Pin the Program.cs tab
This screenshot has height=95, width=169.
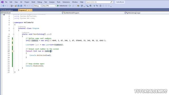pyautogui.click(x=29, y=10)
